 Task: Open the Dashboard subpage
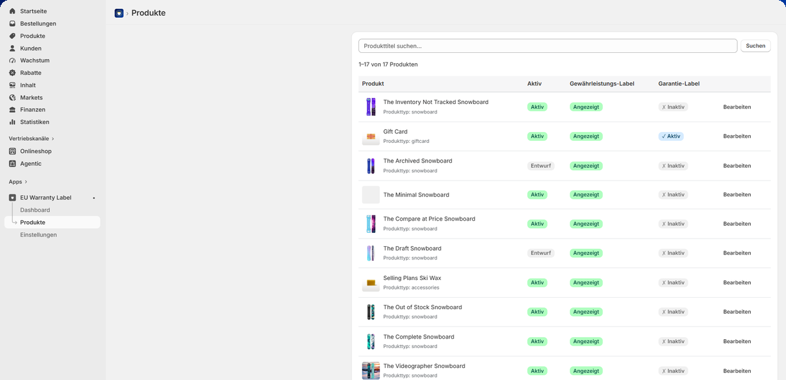coord(35,210)
